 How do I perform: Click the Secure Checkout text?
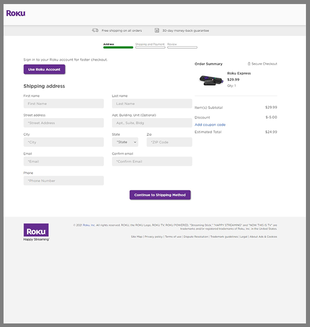[264, 64]
